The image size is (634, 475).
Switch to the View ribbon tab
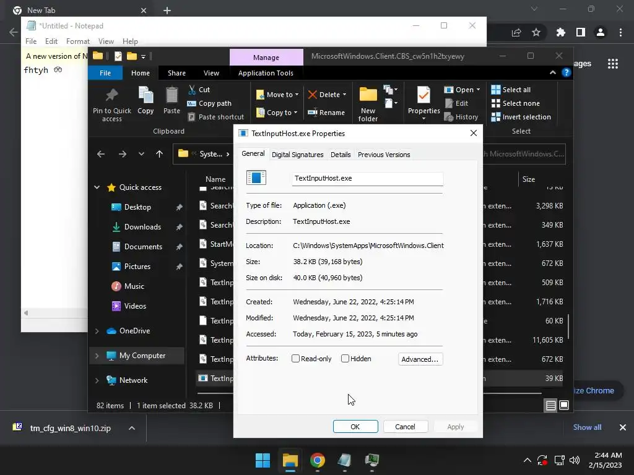[211, 73]
